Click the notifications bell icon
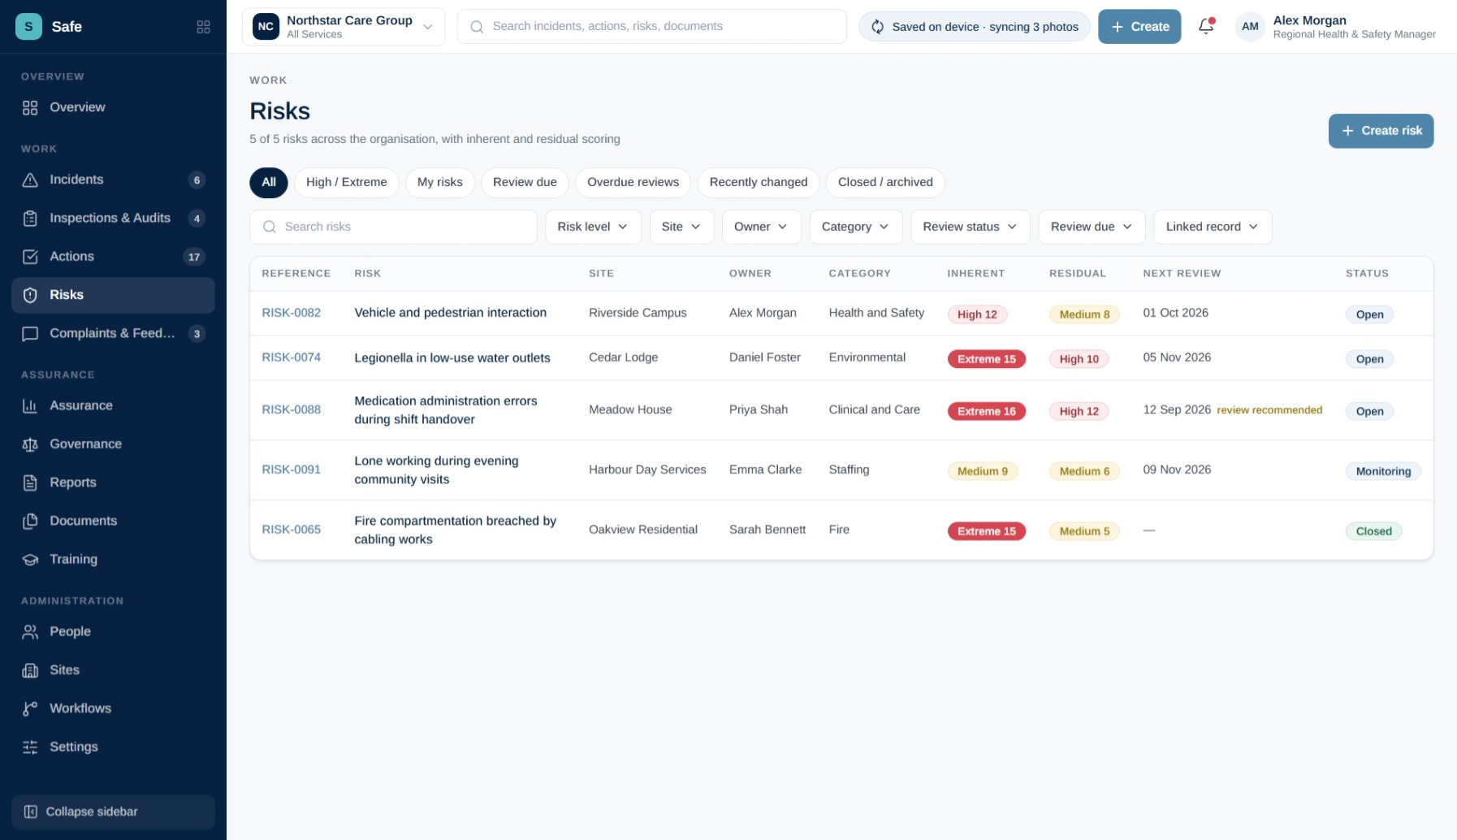 pyautogui.click(x=1206, y=27)
